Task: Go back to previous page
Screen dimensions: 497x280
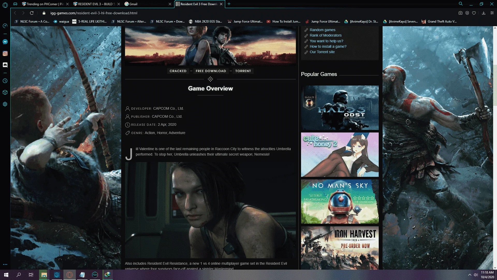Action: click(x=15, y=13)
